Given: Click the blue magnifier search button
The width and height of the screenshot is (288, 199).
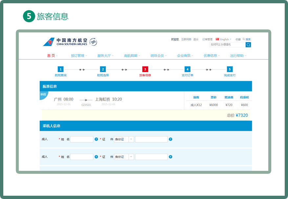Looking at the screenshot, I should click(248, 45).
